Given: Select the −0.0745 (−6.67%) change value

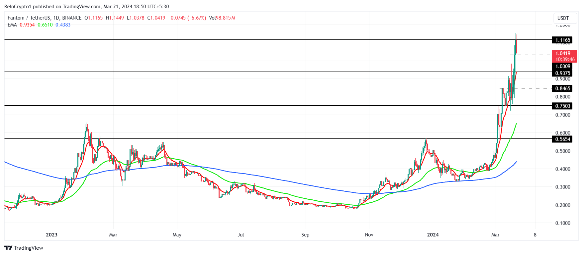Looking at the screenshot, I should click(x=187, y=18).
